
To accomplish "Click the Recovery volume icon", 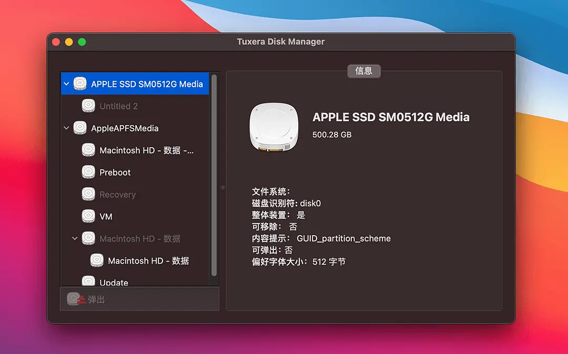I will pos(88,194).
